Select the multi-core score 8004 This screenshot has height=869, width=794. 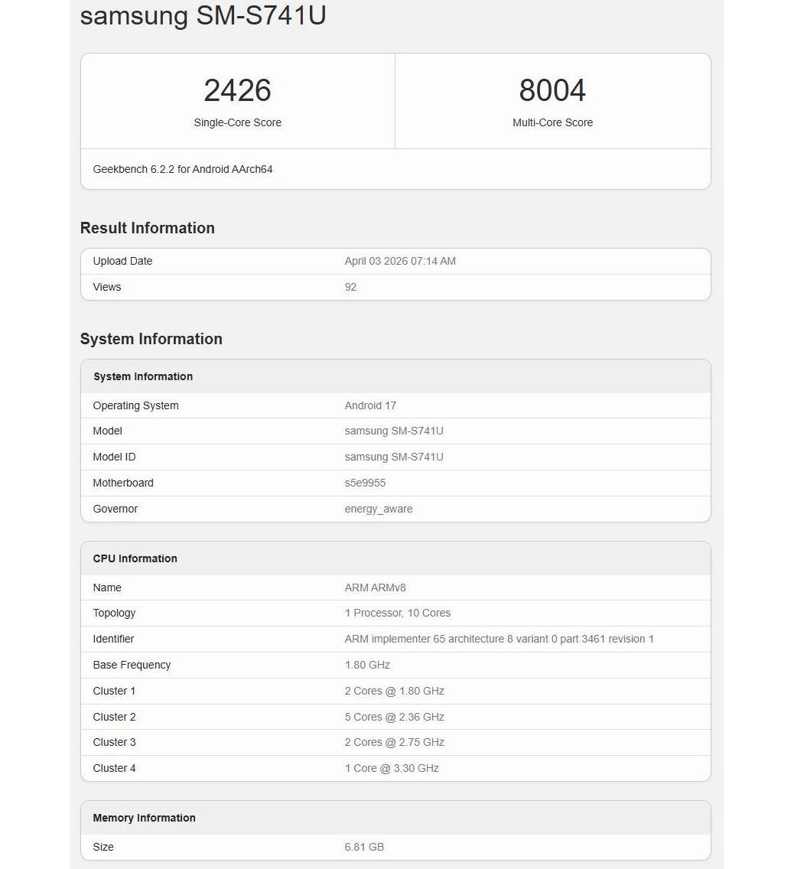552,90
